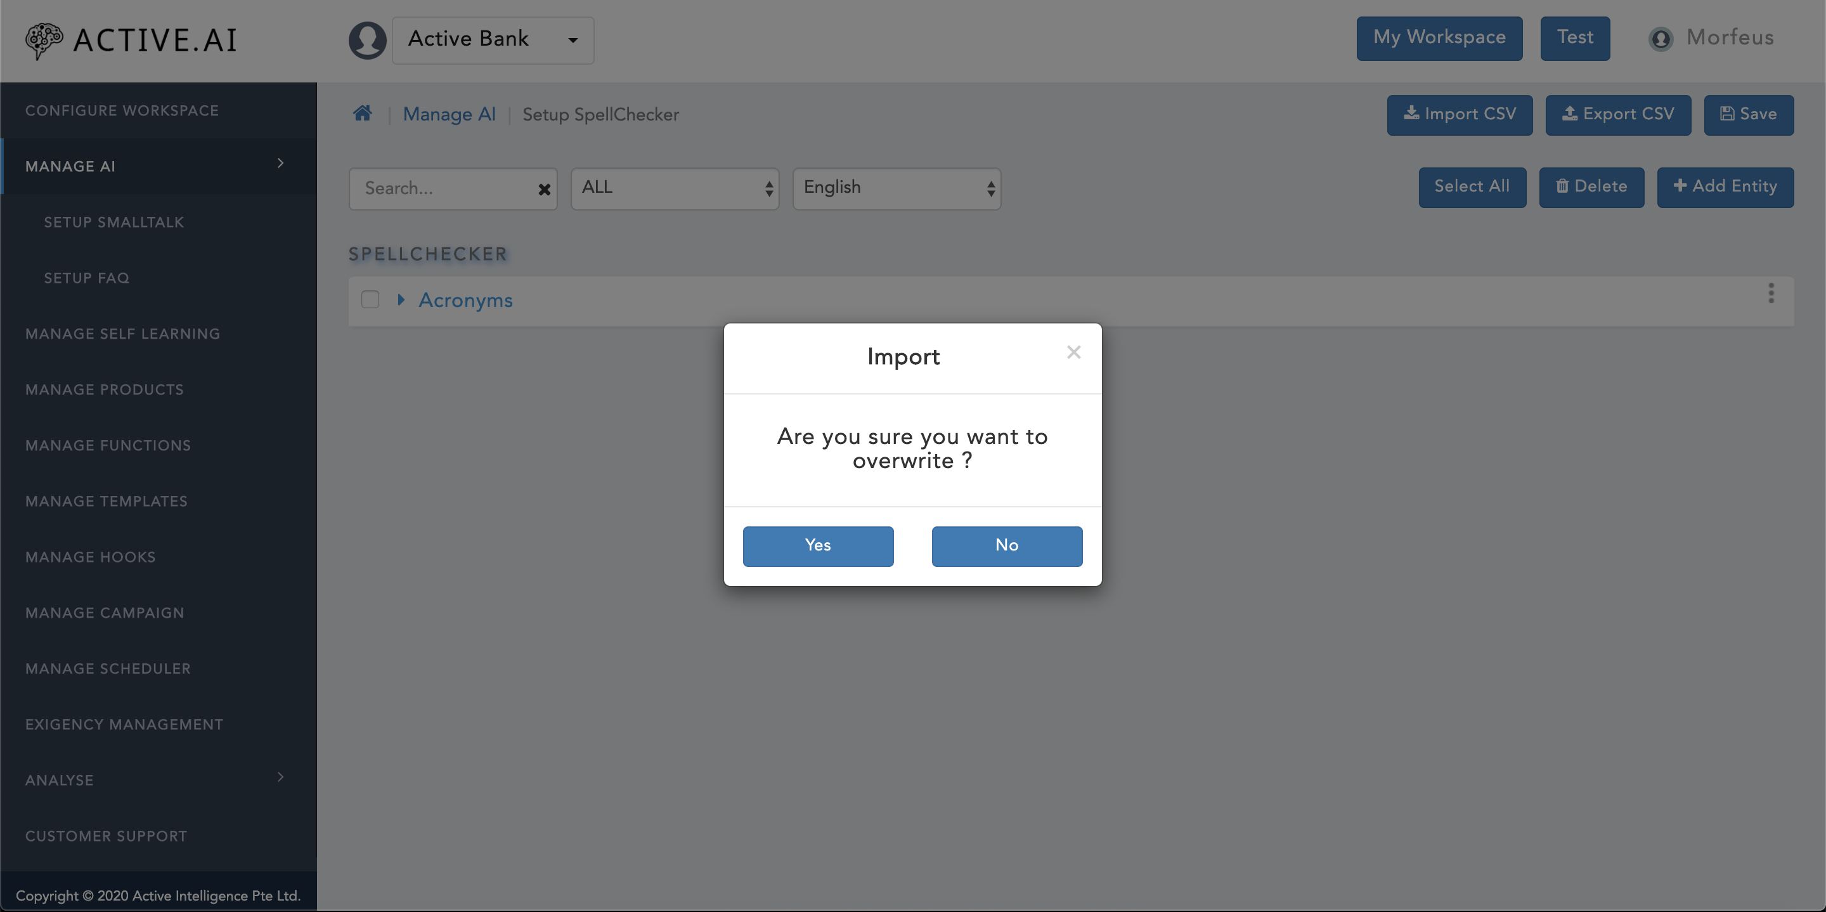Tick the Acronyms checkbox

point(370,299)
